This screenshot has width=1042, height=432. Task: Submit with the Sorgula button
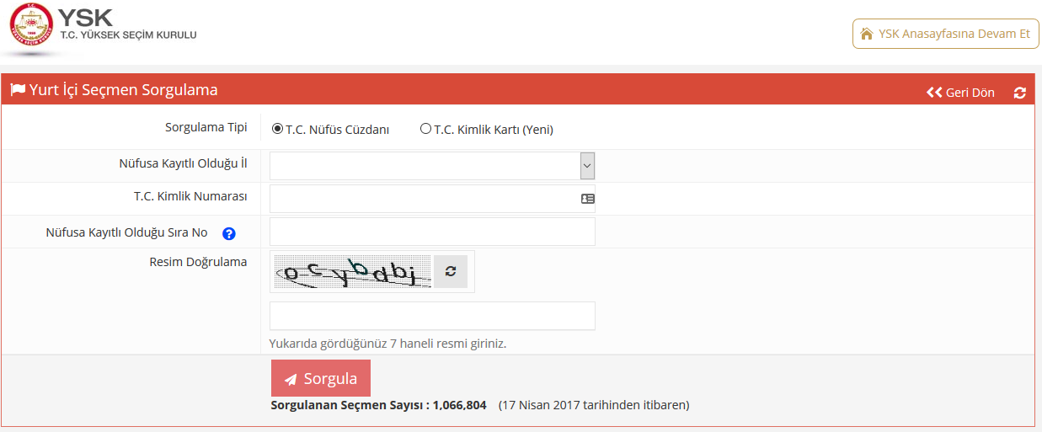point(321,378)
